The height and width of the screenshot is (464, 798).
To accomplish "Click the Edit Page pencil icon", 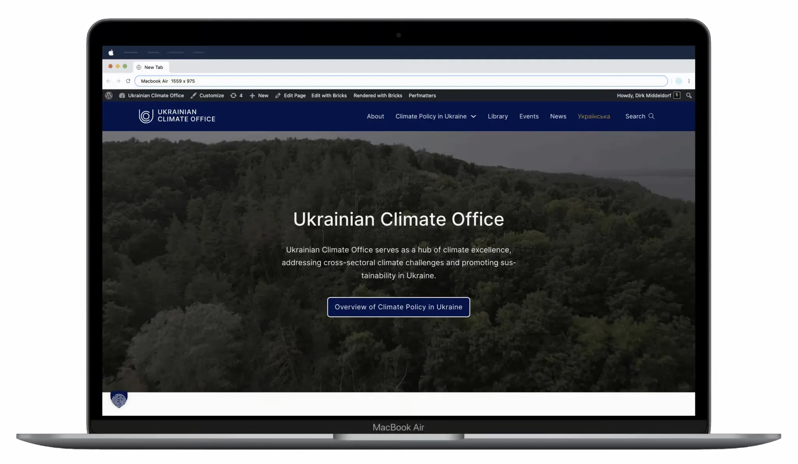I will 278,95.
